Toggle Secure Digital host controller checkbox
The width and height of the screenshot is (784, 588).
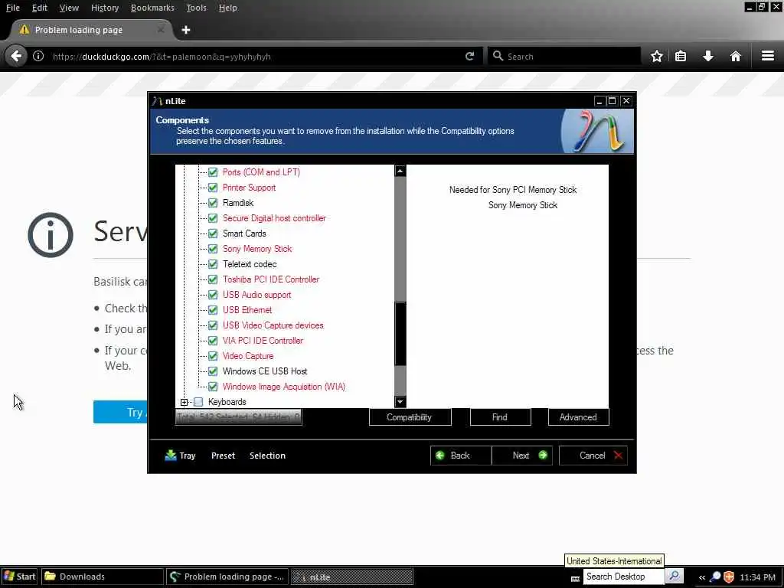(x=213, y=218)
